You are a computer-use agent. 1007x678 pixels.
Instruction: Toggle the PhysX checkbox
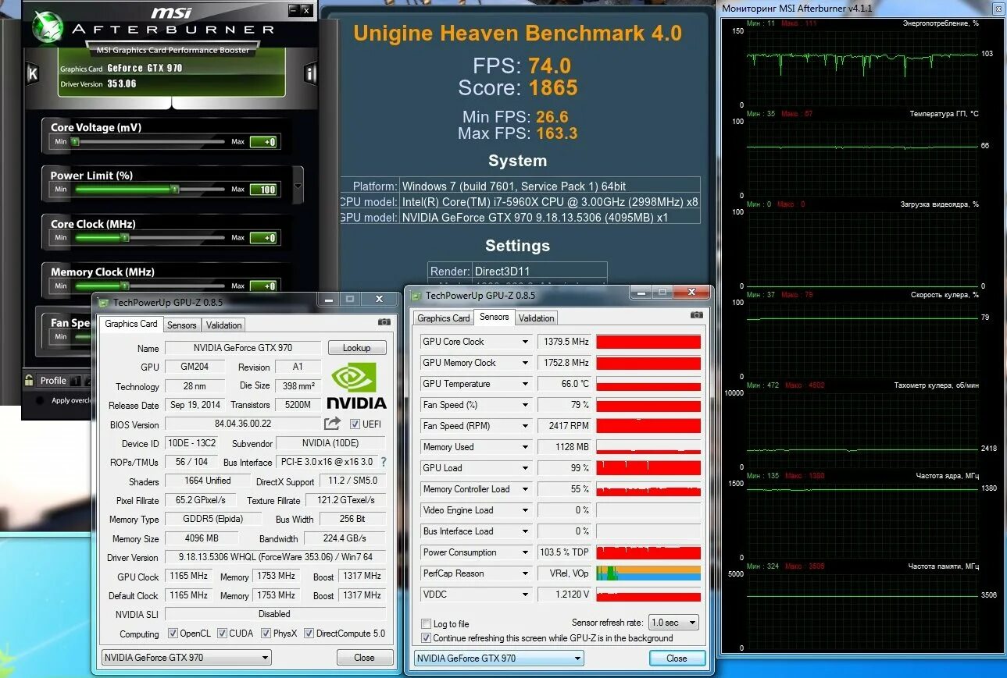coord(266,633)
